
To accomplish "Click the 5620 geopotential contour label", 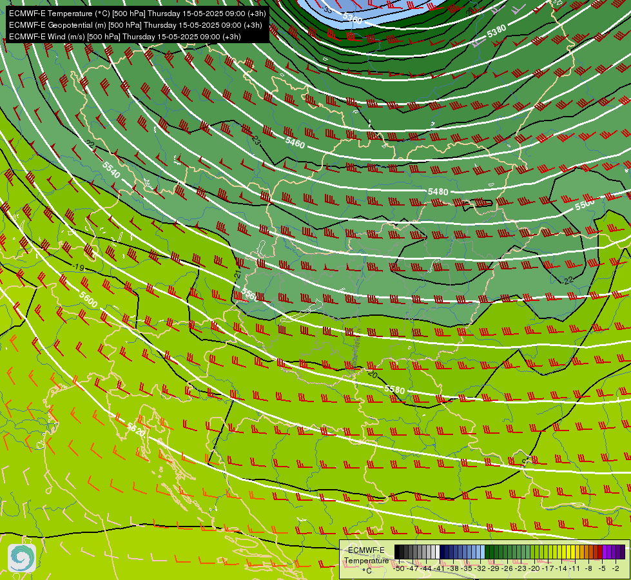I will [x=135, y=429].
